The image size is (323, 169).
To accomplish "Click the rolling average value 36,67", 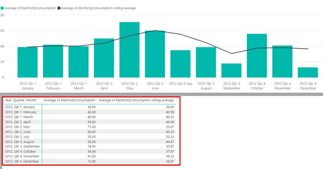I will click(170, 161).
